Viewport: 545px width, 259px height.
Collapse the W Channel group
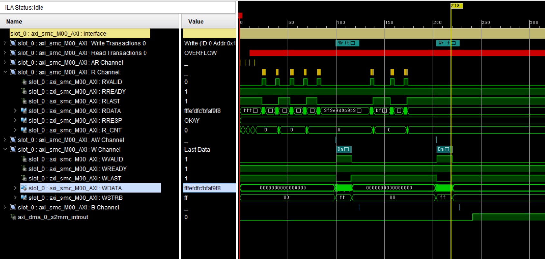point(5,149)
